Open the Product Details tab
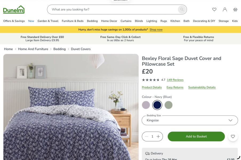 pyautogui.click(x=152, y=87)
